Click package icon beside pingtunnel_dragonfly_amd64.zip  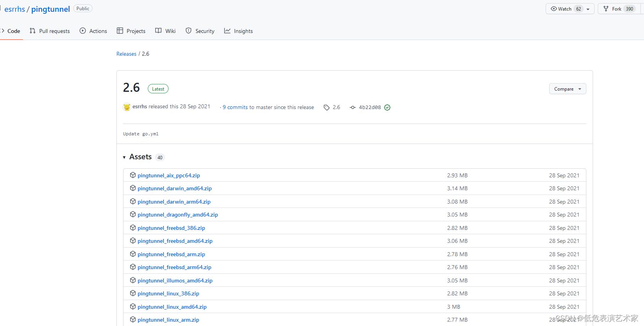[x=133, y=215]
